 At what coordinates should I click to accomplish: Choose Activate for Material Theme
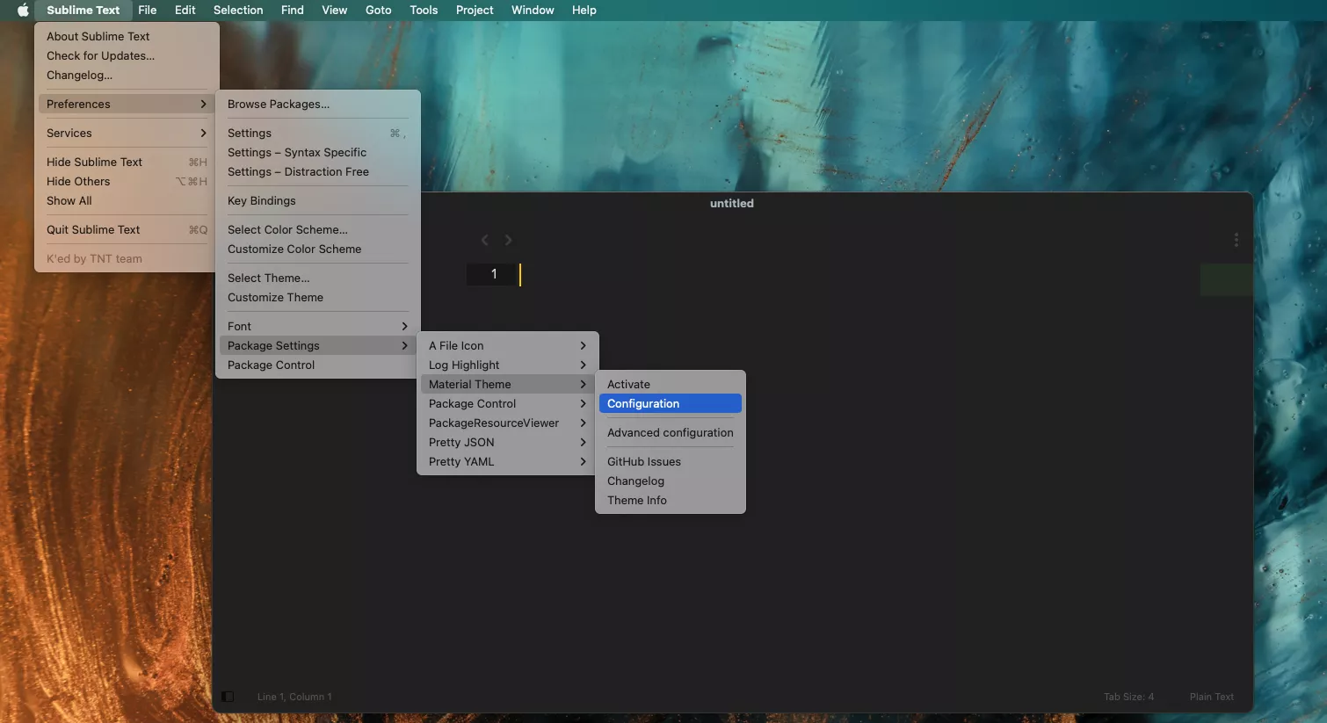tap(670, 385)
